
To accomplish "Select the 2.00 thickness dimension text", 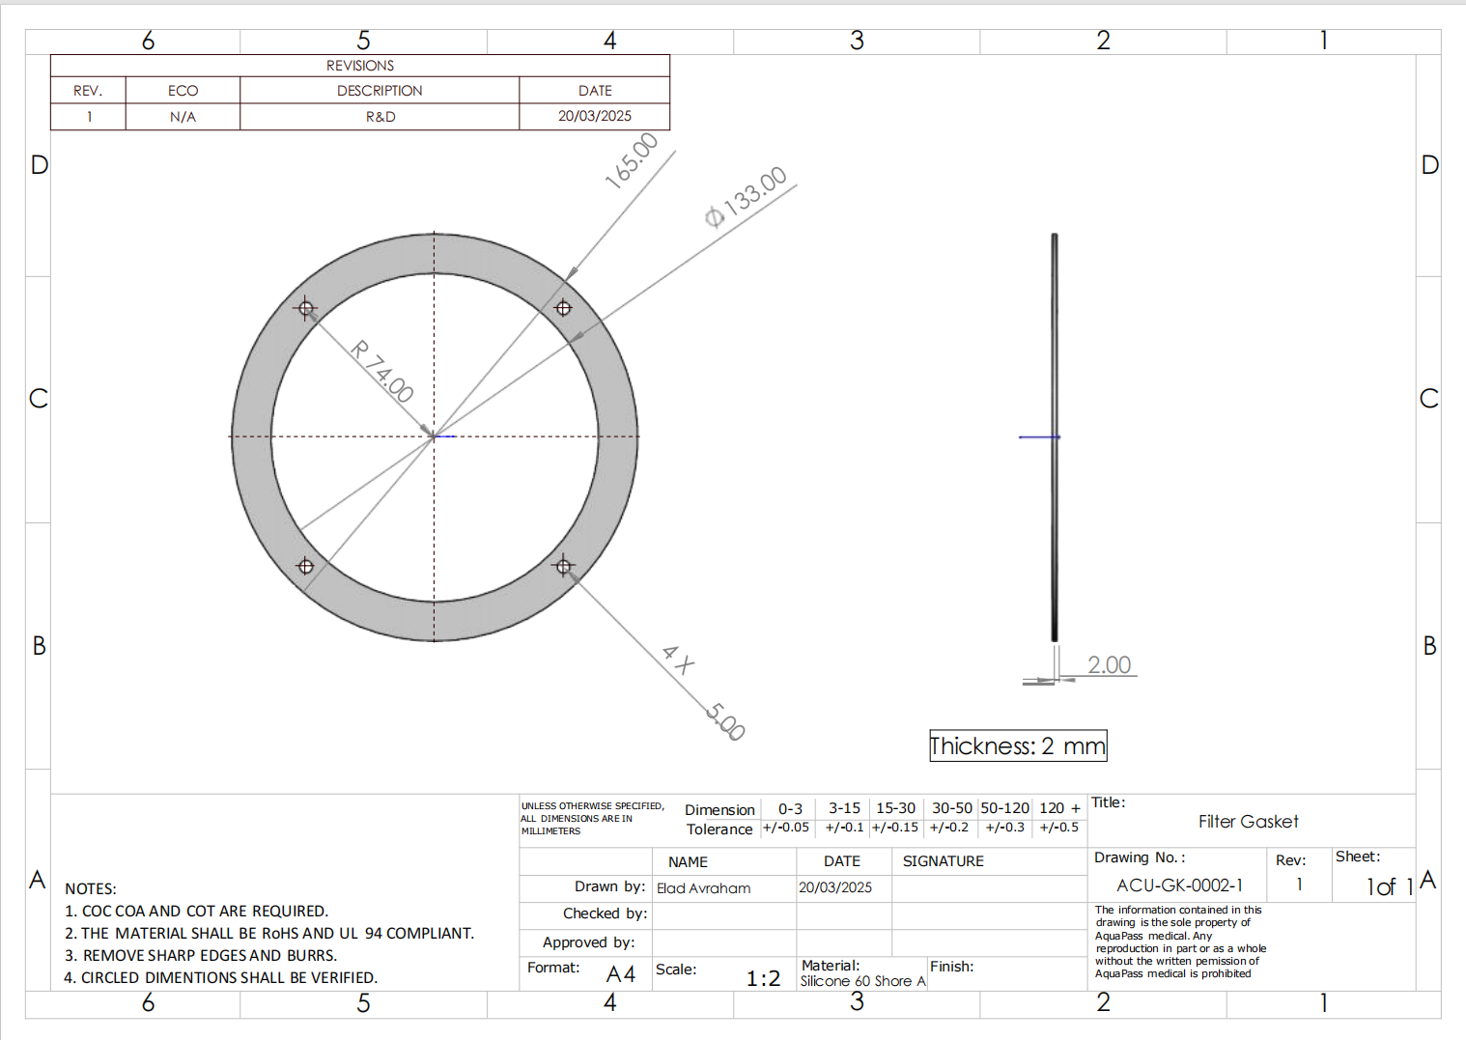I will pyautogui.click(x=1109, y=664).
